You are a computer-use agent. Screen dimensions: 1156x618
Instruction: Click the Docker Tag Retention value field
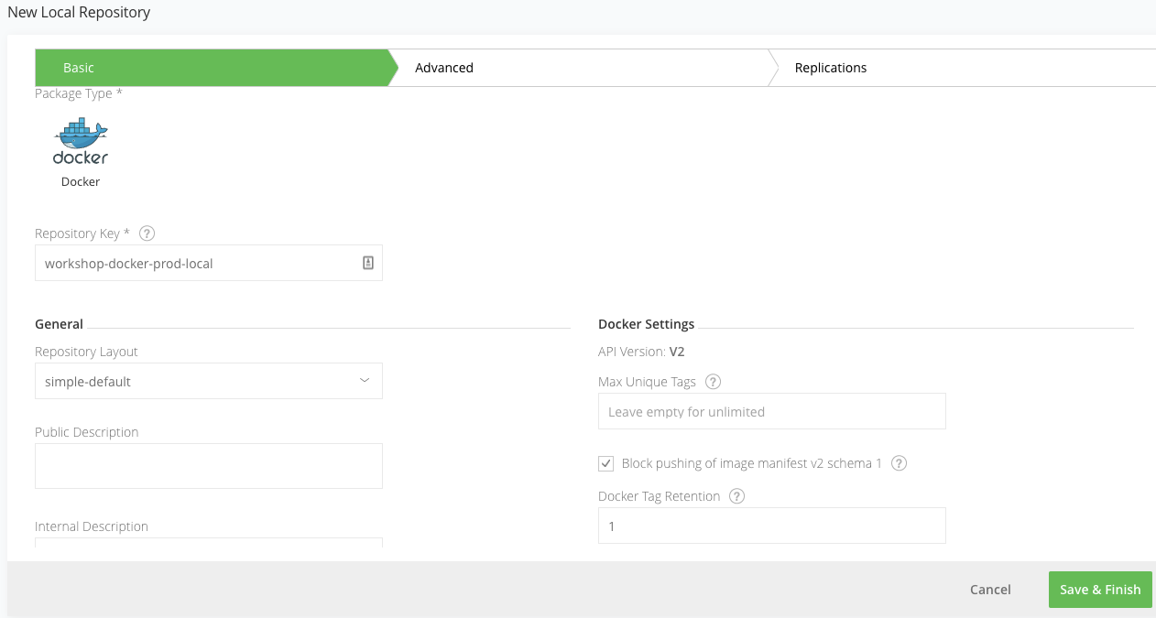pyautogui.click(x=772, y=526)
